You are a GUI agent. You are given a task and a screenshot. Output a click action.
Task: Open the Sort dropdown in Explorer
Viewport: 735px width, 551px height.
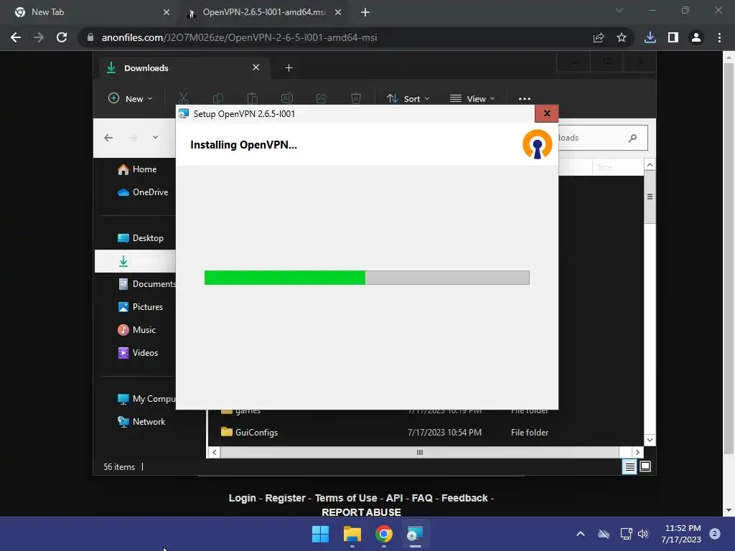coord(408,98)
